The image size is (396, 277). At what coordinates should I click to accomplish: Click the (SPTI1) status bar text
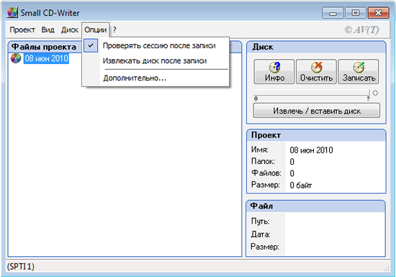pyautogui.click(x=20, y=266)
